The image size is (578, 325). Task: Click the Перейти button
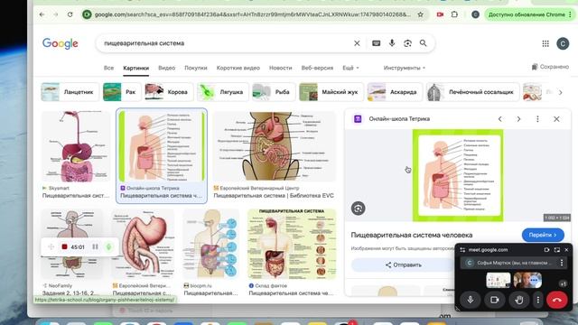tap(543, 235)
